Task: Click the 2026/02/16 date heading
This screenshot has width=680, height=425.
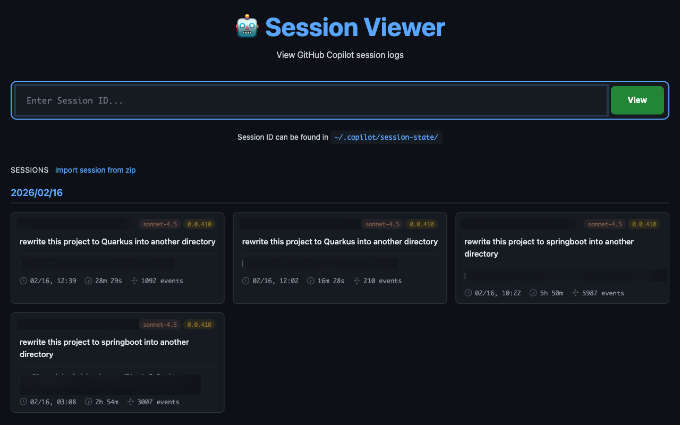Action: [x=37, y=193]
